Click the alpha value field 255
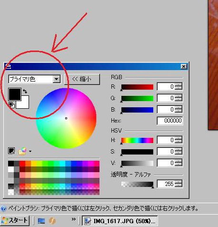This screenshot has width=218, height=227. pyautogui.click(x=166, y=184)
